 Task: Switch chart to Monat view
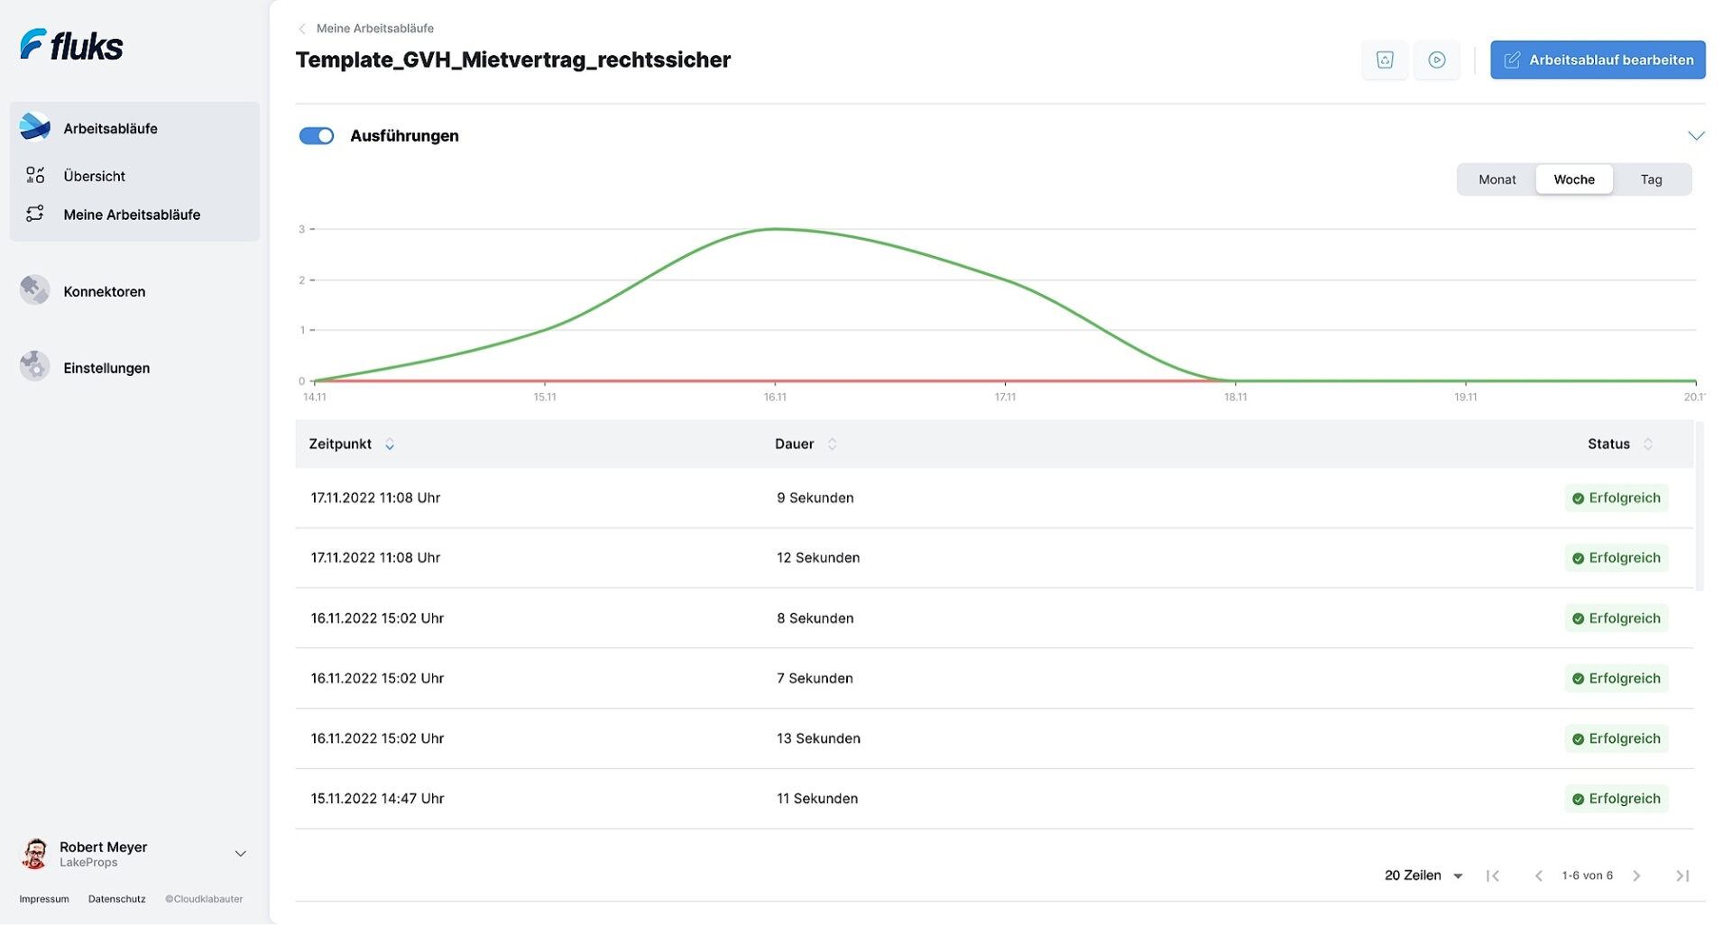(1497, 179)
